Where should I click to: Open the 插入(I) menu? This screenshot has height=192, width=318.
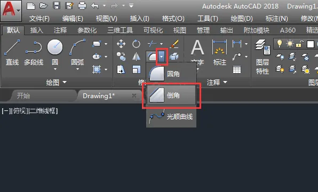pos(140,19)
